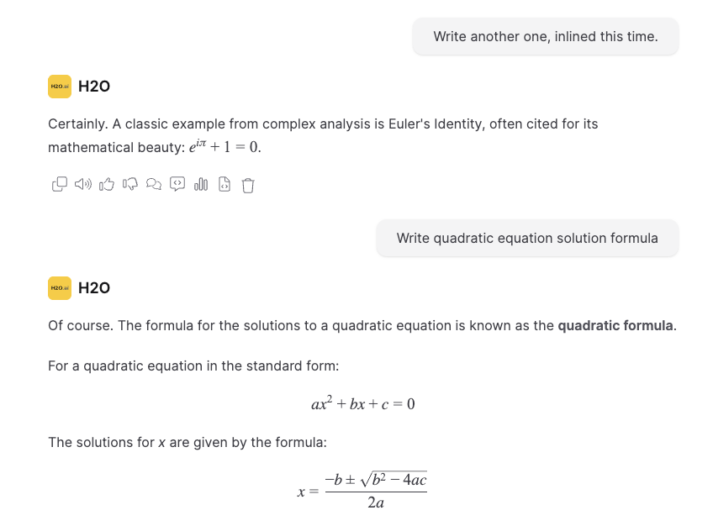Delete the Euler's Identity response

[x=247, y=184]
